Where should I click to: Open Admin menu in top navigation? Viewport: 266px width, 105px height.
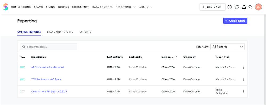(x=144, y=7)
